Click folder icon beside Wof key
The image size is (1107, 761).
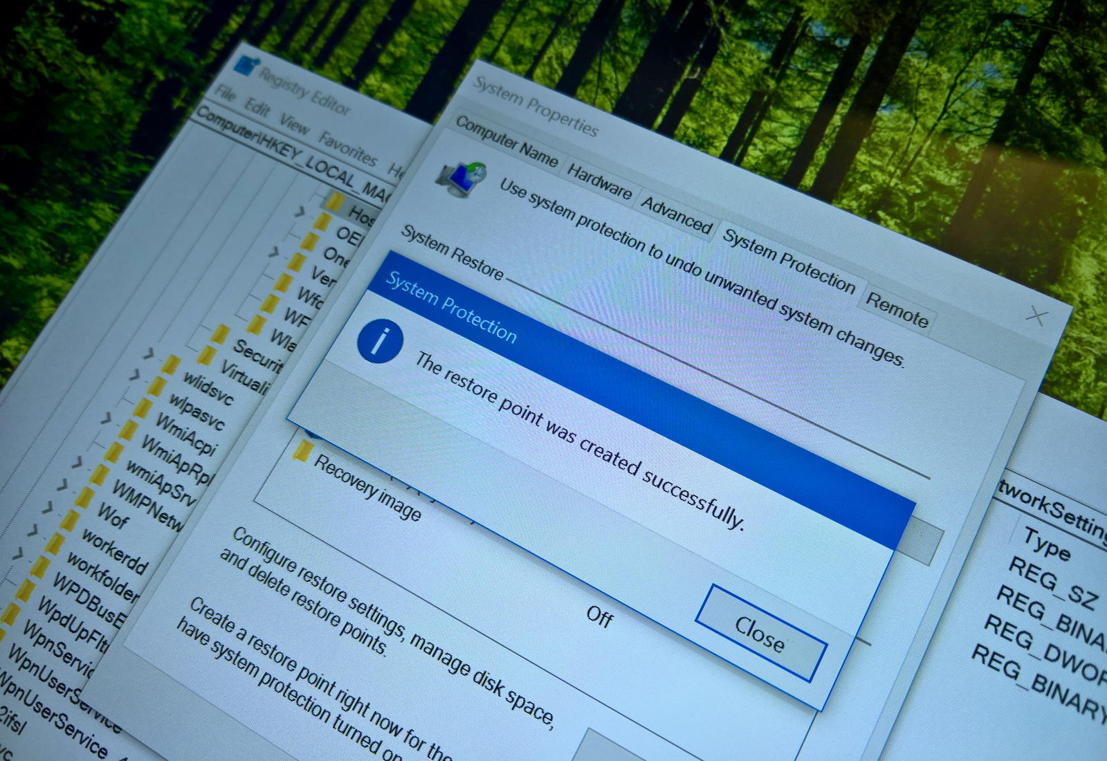point(84,498)
